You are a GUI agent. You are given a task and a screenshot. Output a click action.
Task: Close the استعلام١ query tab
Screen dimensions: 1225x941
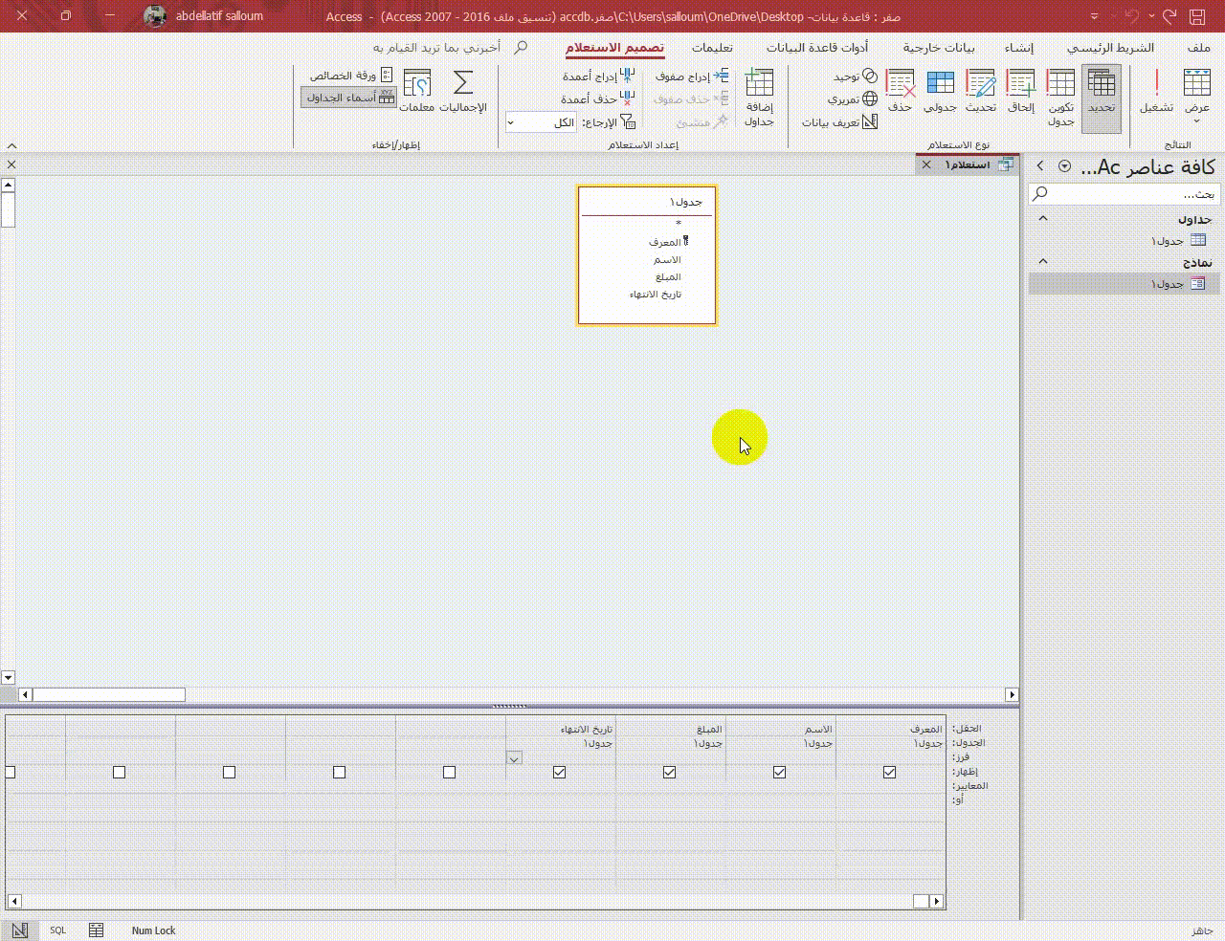pos(926,164)
